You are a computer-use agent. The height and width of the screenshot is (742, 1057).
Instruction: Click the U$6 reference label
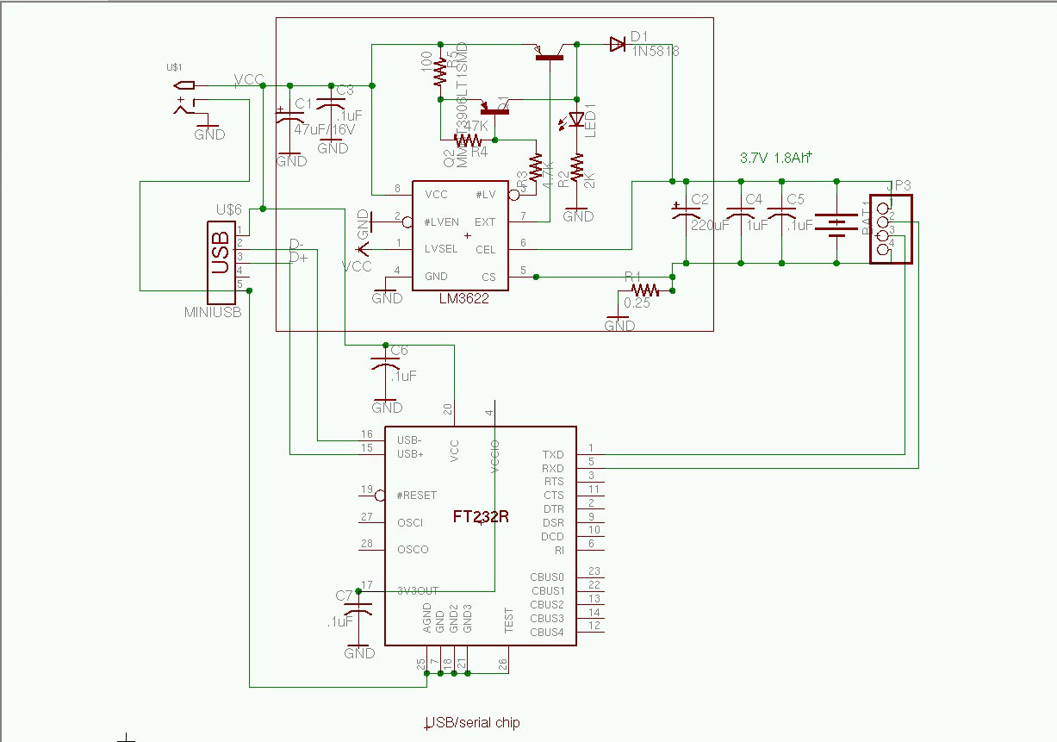point(229,210)
